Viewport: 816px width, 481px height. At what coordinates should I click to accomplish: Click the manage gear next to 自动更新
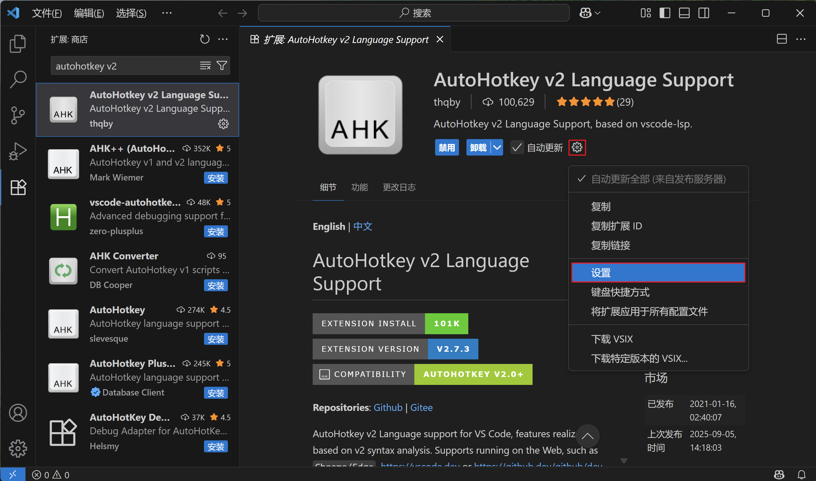pos(577,148)
